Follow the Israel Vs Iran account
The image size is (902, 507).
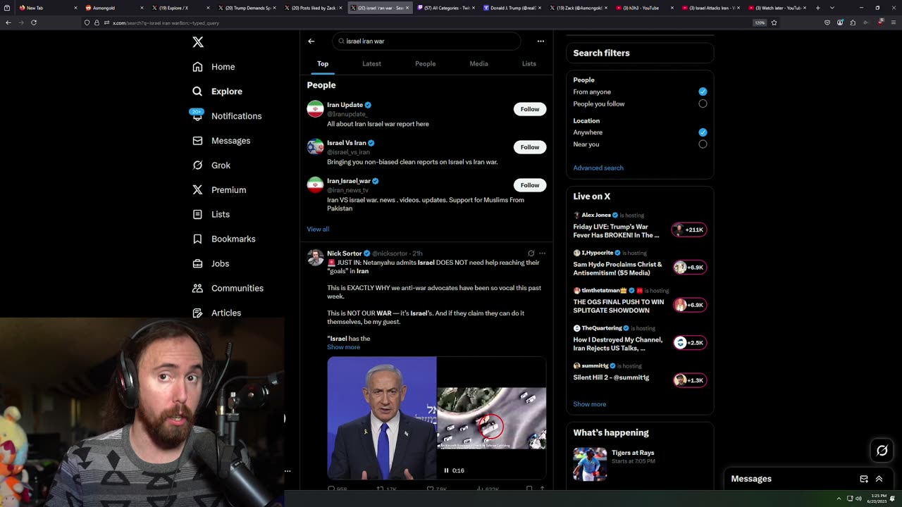[x=530, y=147]
